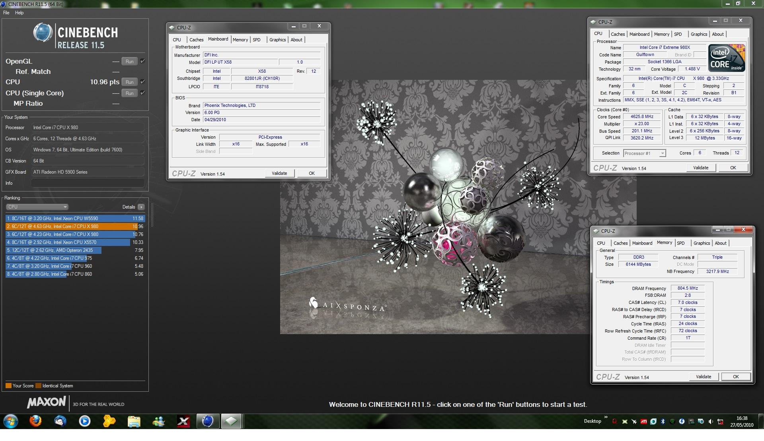Expand the Desktop toolbar chevron
764x441 pixels.
[x=606, y=418]
